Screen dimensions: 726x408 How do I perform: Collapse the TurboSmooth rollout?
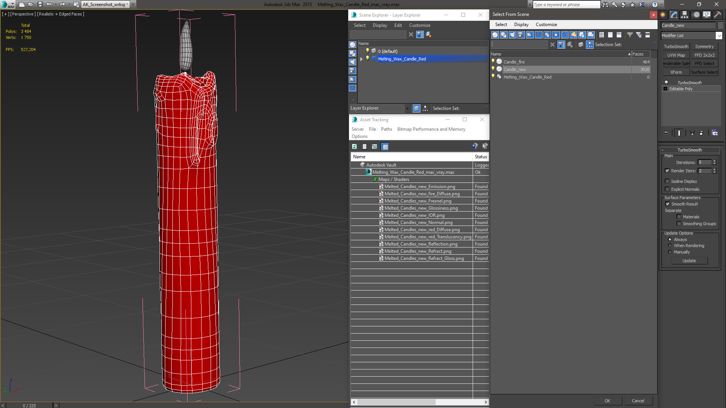(662, 150)
